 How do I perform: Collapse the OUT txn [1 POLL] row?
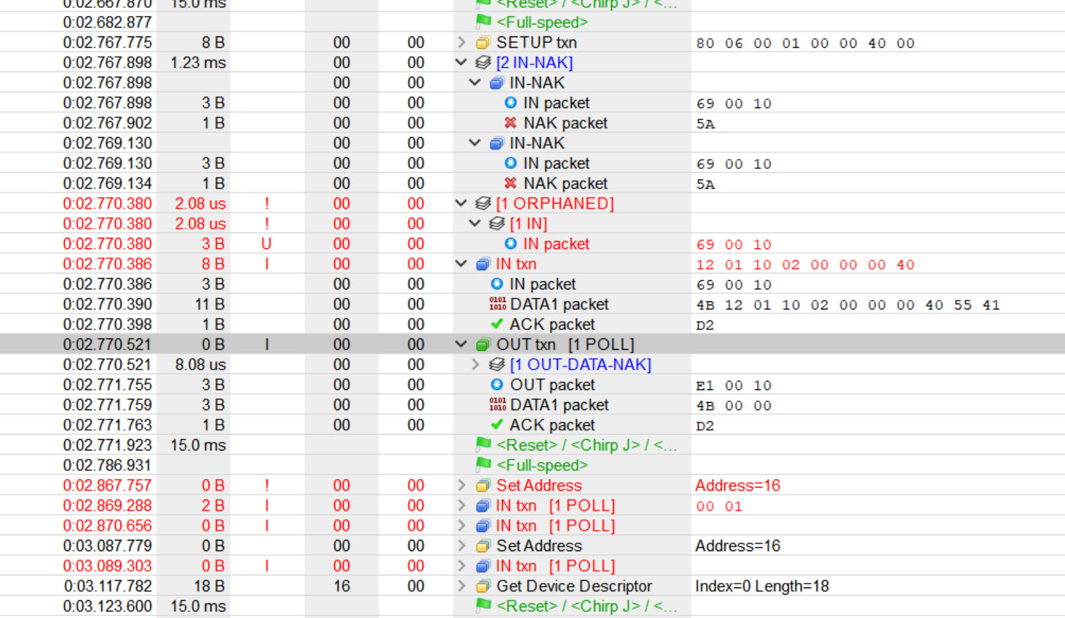462,344
